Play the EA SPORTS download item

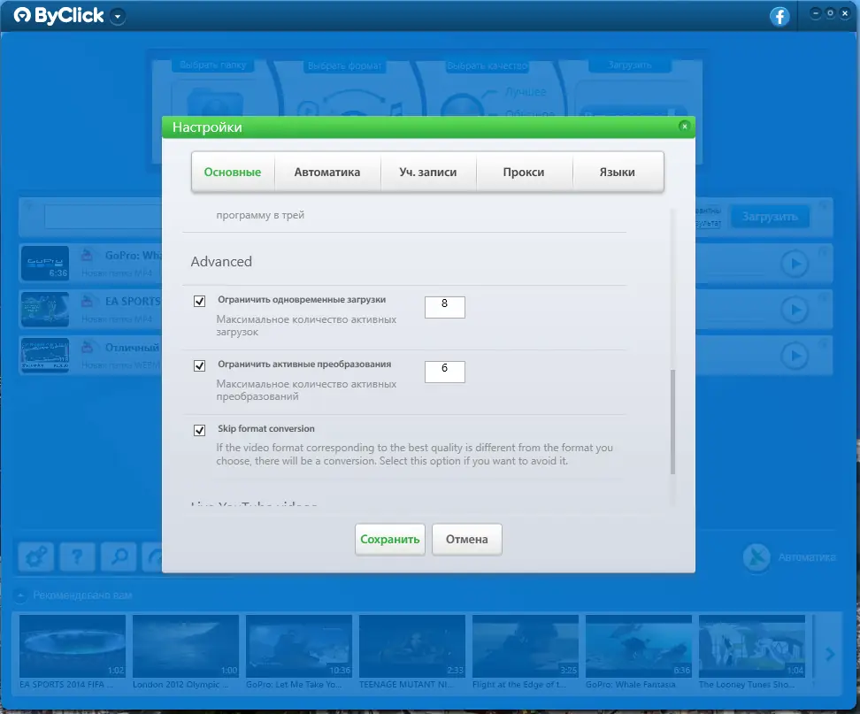[795, 311]
